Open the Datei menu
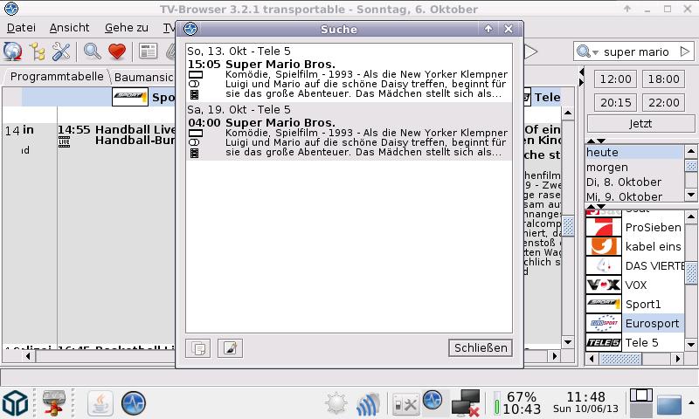 pyautogui.click(x=21, y=27)
